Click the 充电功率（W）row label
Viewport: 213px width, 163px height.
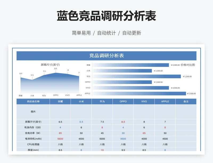33,133
